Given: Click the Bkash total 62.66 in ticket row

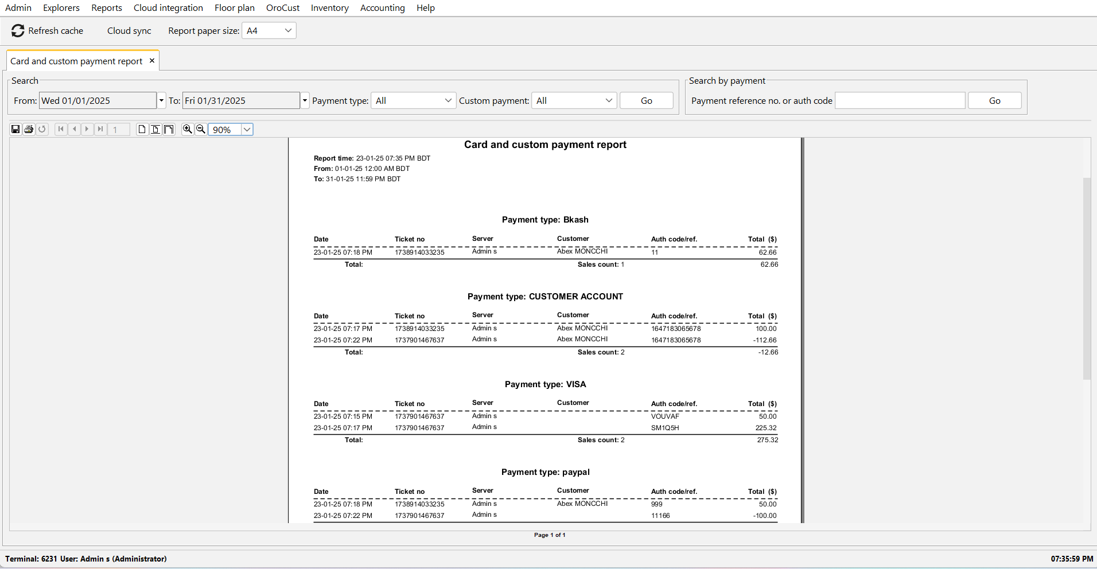Looking at the screenshot, I should (768, 252).
